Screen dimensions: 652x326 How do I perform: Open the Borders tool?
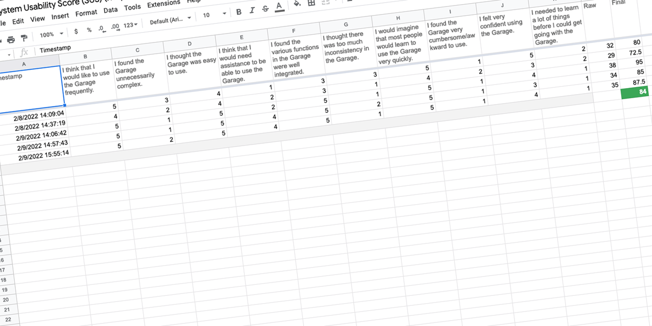pyautogui.click(x=311, y=3)
